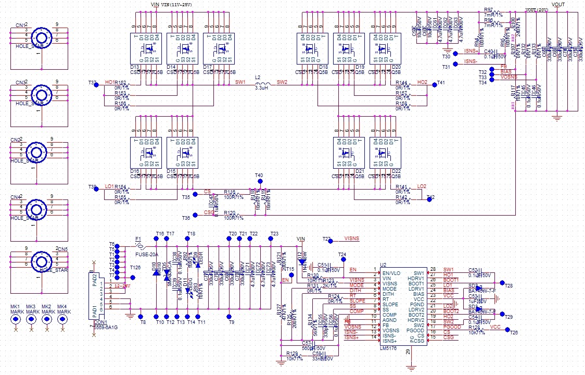Select MOSFET symbol D15

(183, 153)
